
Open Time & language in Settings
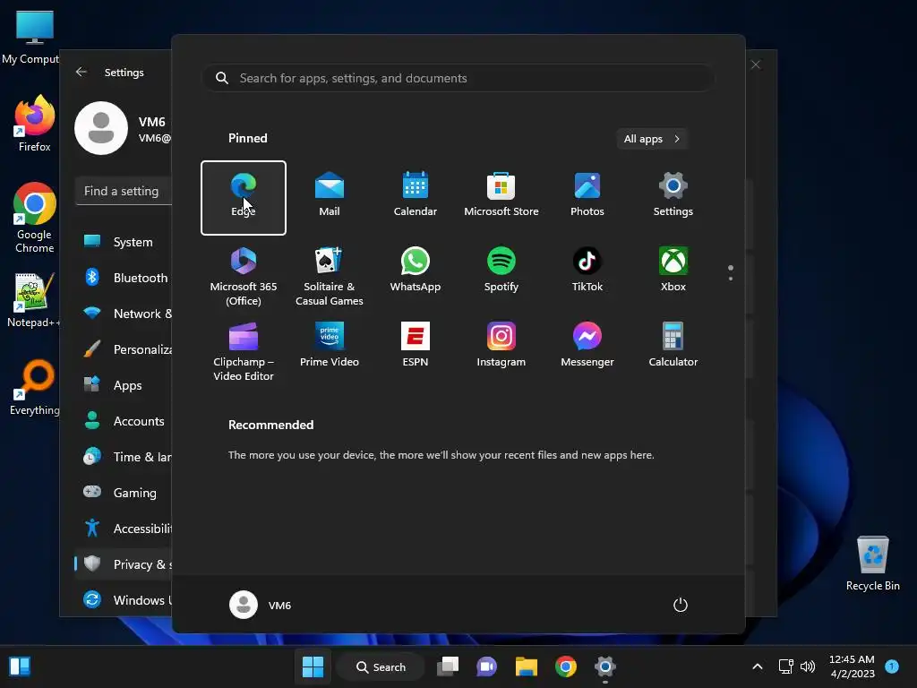(124, 457)
